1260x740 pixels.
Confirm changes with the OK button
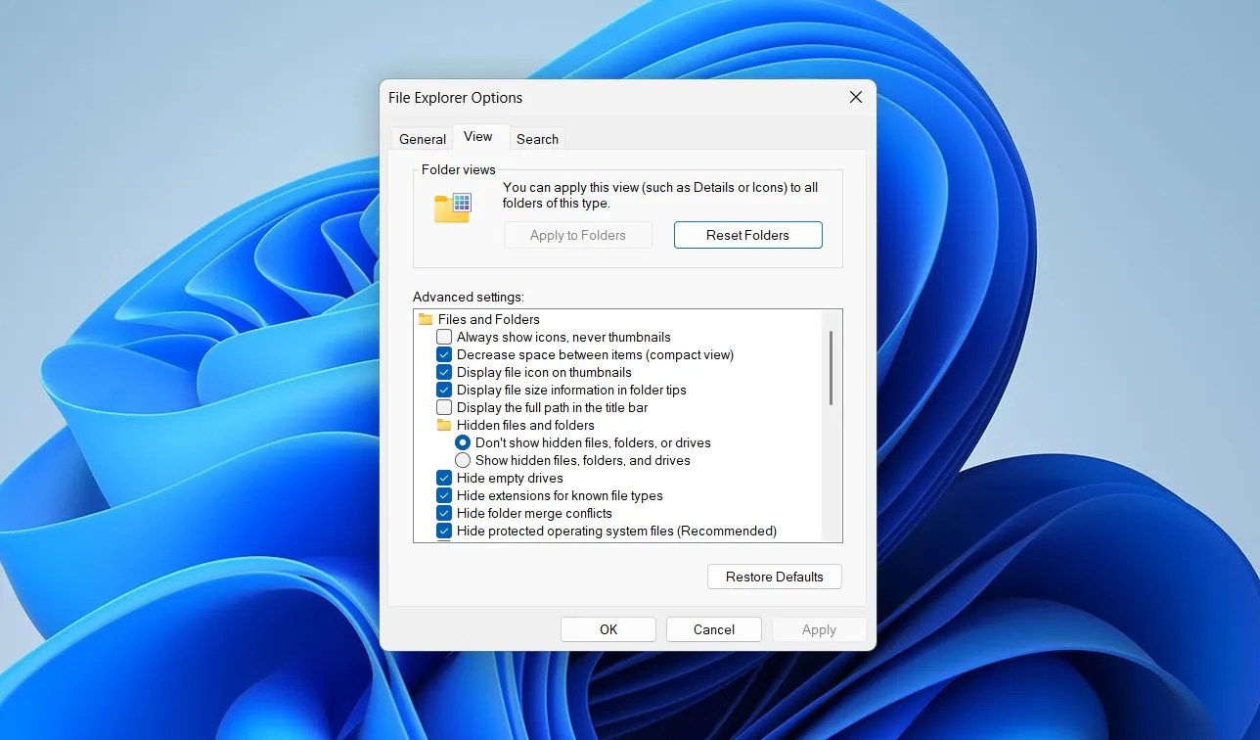607,628
